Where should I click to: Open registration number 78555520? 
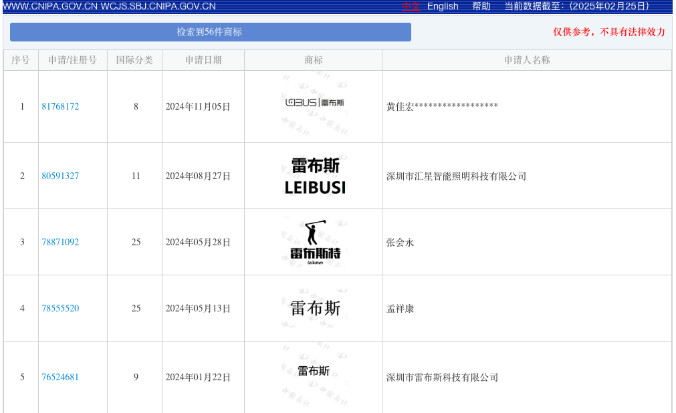[x=60, y=309]
